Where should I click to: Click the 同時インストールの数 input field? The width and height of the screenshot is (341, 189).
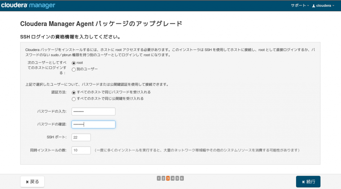point(81,150)
